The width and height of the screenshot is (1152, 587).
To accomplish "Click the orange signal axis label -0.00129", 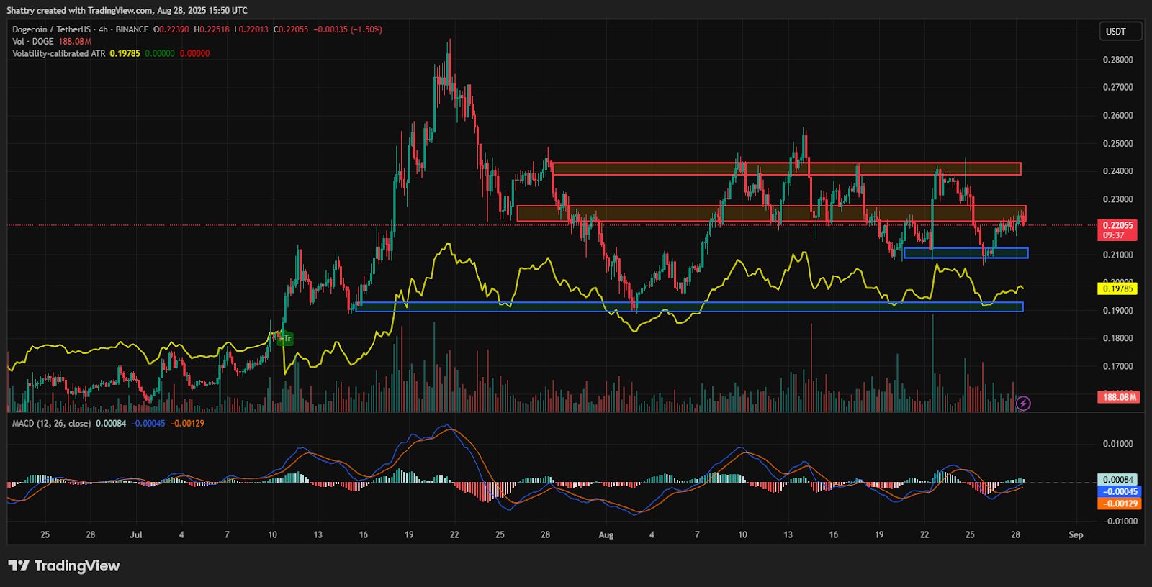I will 1119,504.
